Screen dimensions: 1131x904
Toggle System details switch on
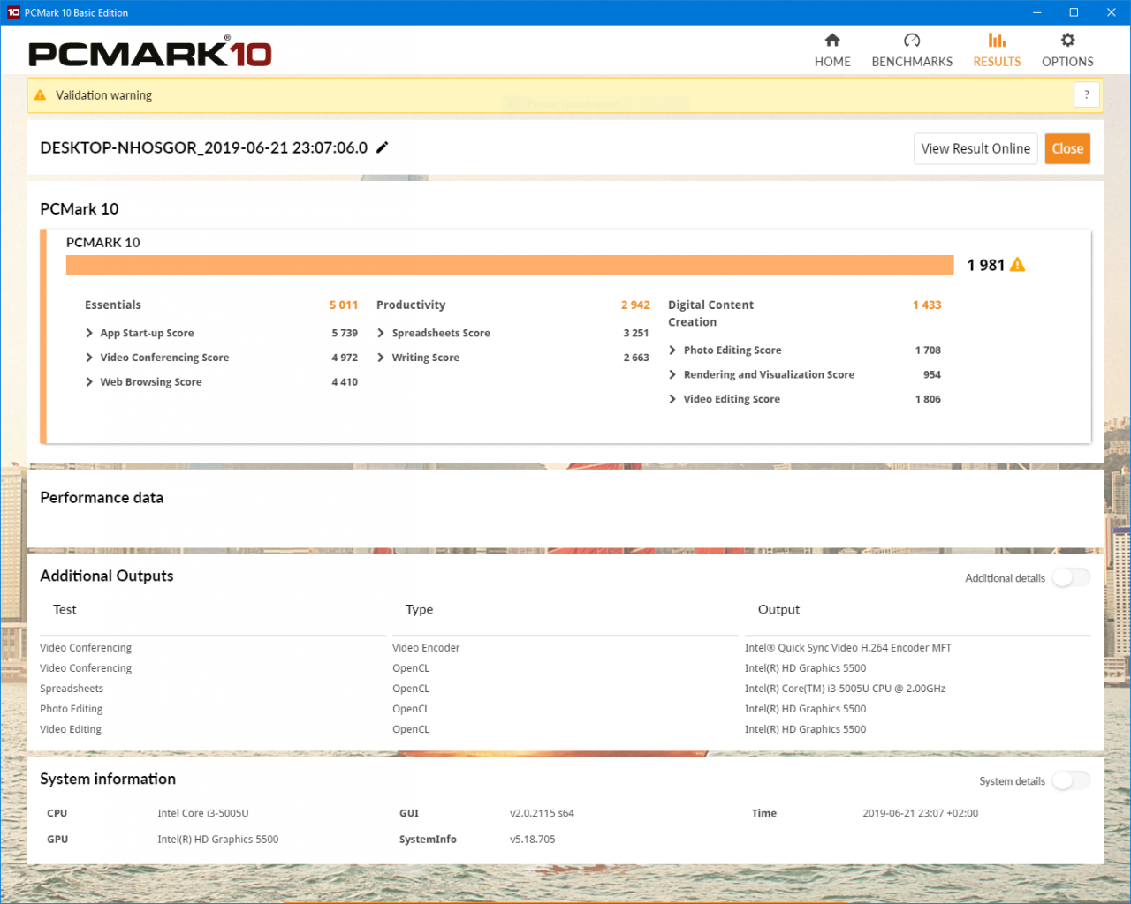(x=1070, y=780)
